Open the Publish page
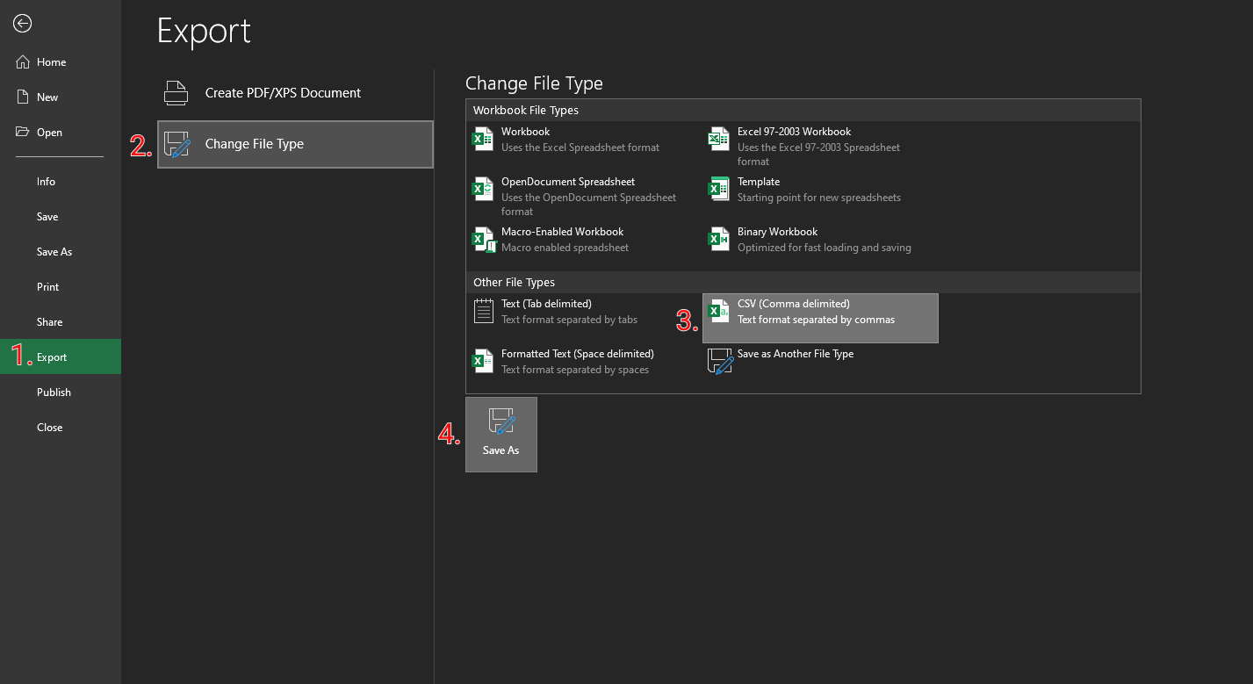The height and width of the screenshot is (684, 1253). point(61,392)
